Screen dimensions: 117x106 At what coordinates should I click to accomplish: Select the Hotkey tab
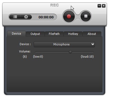coord(73,34)
